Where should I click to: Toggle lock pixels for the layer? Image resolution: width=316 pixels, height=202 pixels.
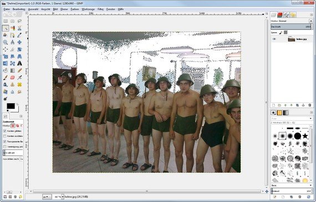click(x=281, y=33)
